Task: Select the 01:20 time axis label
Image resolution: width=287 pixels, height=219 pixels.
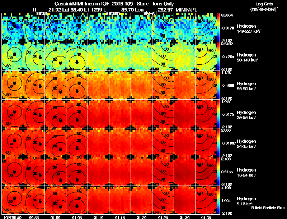Action: coord(141,217)
